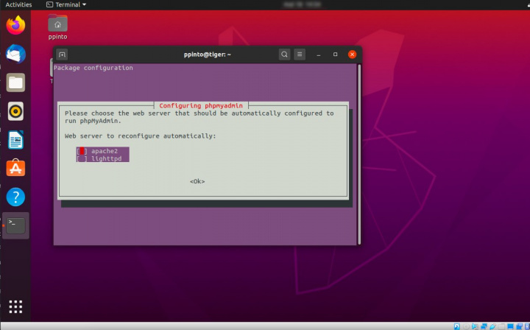530x330 pixels.
Task: Click the Terminal icon in dock
Action: coord(15,225)
